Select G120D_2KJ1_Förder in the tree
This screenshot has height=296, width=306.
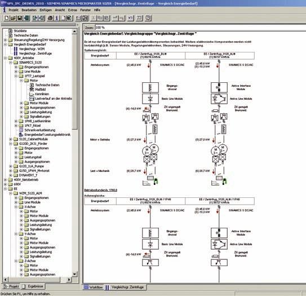tap(33, 144)
